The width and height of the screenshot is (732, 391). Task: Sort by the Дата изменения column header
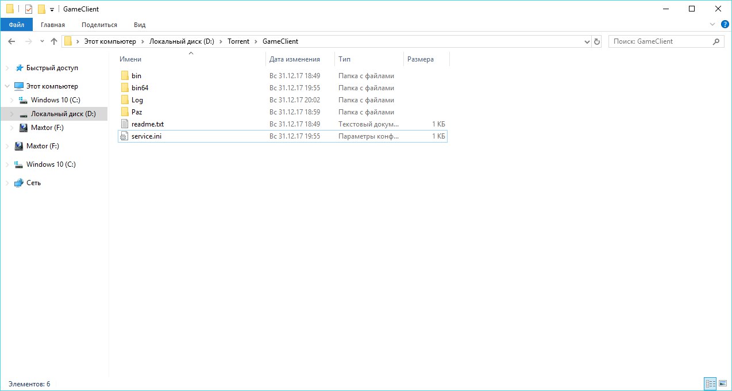click(x=294, y=59)
